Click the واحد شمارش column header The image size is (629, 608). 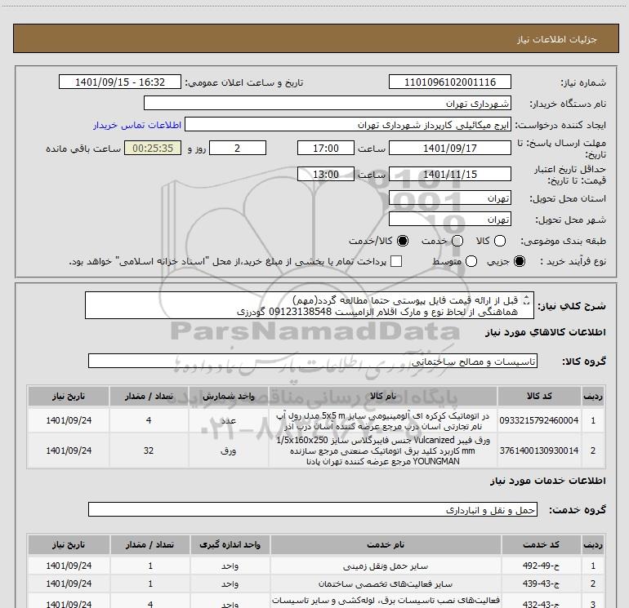click(228, 396)
